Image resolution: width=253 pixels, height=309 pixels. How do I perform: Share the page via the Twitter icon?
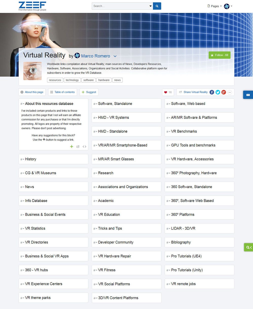pyautogui.click(x=218, y=92)
